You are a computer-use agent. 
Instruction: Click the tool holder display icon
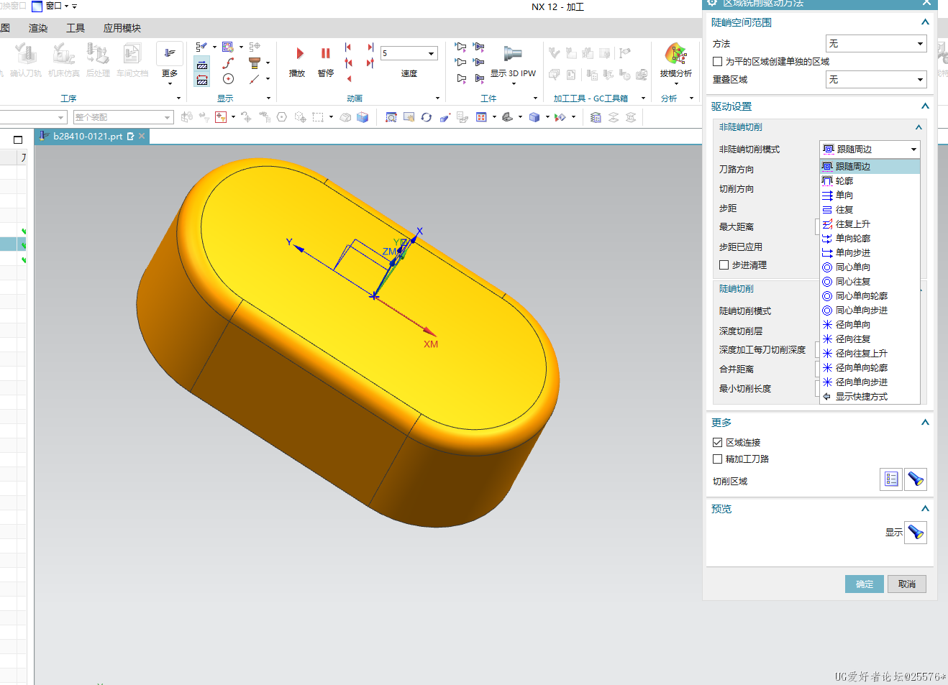point(254,63)
